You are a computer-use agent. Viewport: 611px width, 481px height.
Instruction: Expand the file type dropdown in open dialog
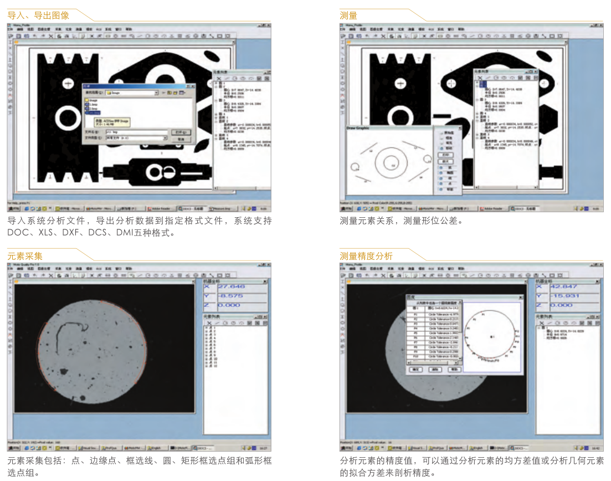click(165, 139)
